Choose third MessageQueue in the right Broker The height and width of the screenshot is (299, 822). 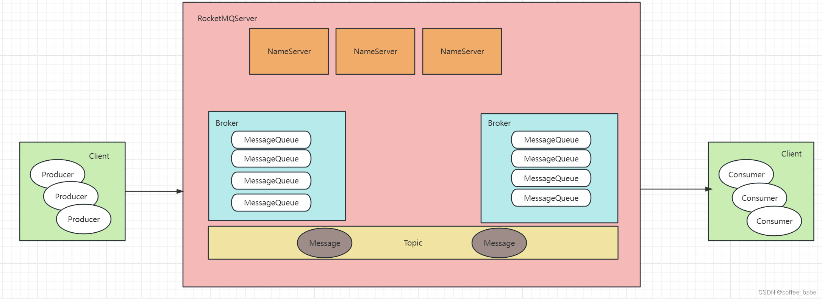(x=551, y=178)
